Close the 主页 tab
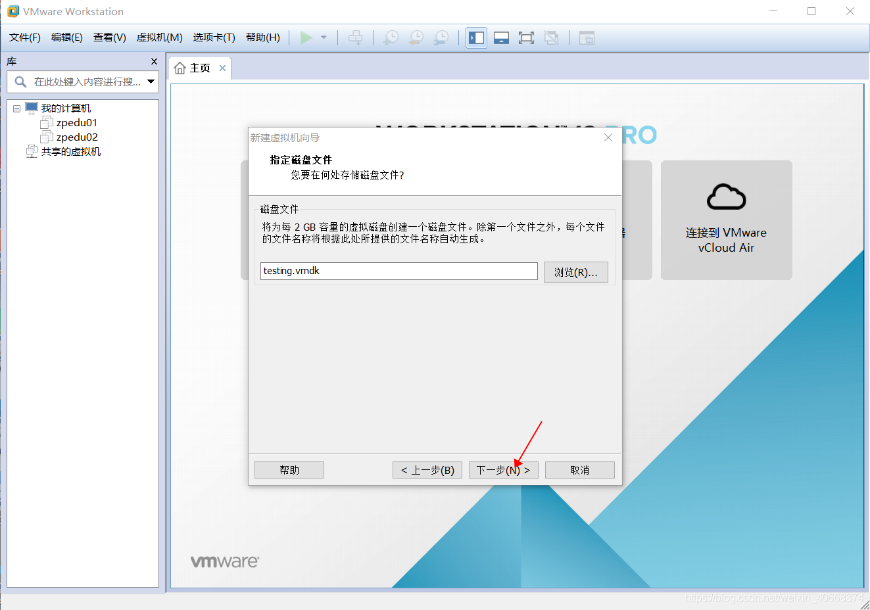The width and height of the screenshot is (870, 610). pyautogui.click(x=222, y=68)
